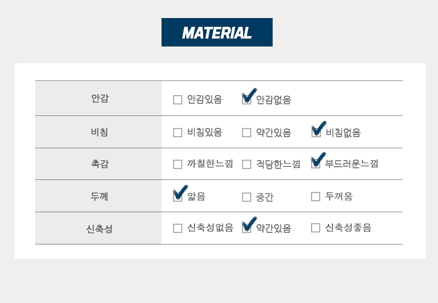Click the 신축성 row label
The image size is (438, 303).
click(x=100, y=229)
